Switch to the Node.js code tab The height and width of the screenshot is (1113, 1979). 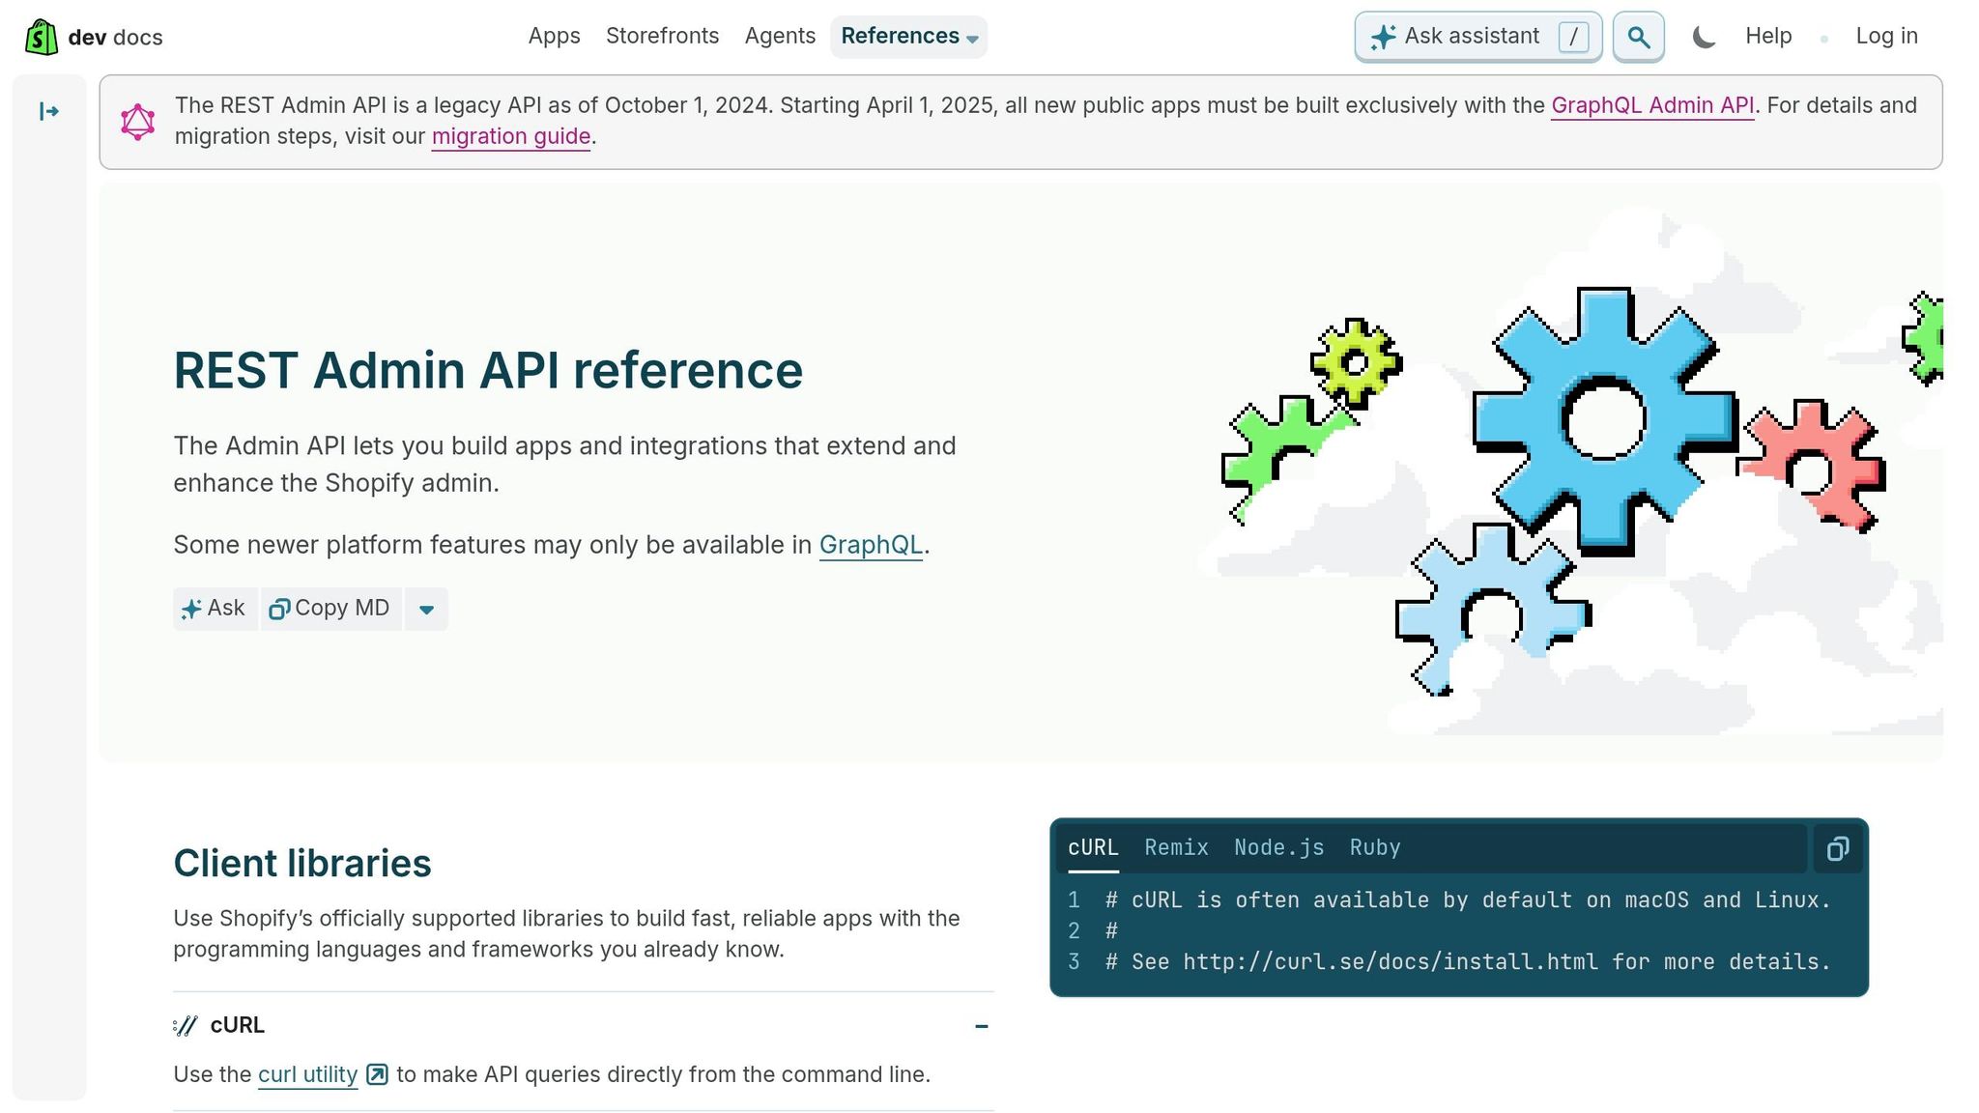click(1278, 847)
